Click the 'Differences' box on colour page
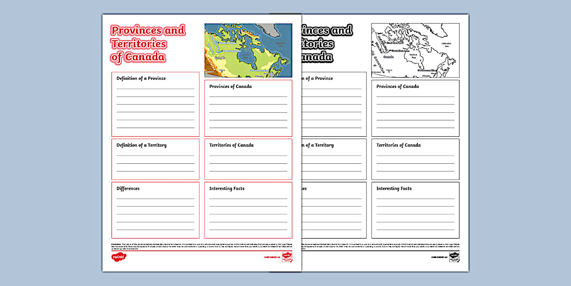This screenshot has height=286, width=571. coord(155,210)
